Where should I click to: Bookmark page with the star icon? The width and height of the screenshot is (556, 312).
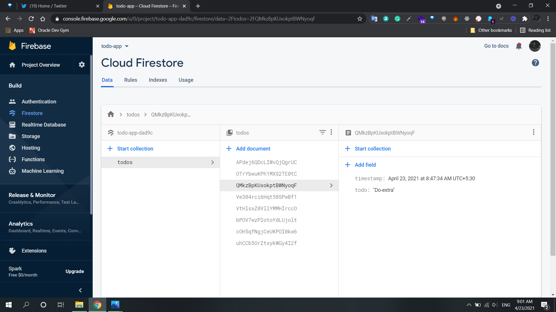pos(360,19)
